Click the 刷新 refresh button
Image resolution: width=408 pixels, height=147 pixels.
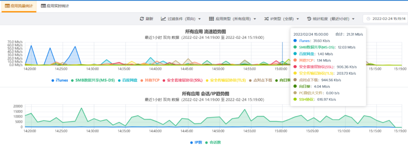(x=147, y=19)
